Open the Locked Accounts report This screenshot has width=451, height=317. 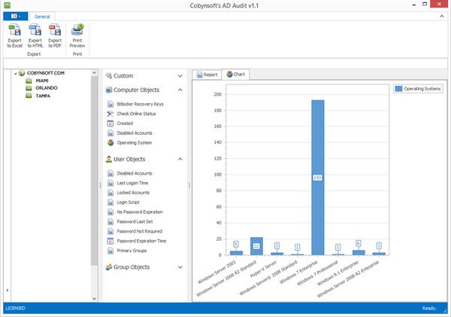click(x=133, y=193)
